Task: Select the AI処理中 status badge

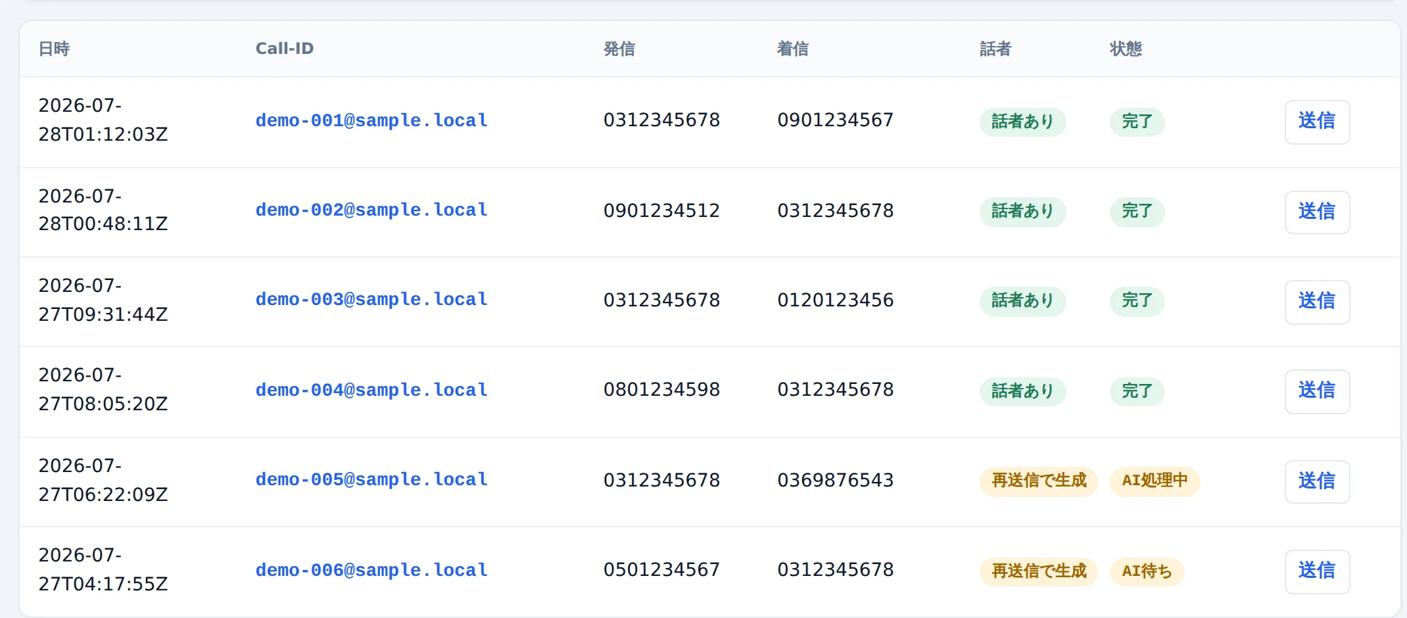Action: click(x=1155, y=481)
